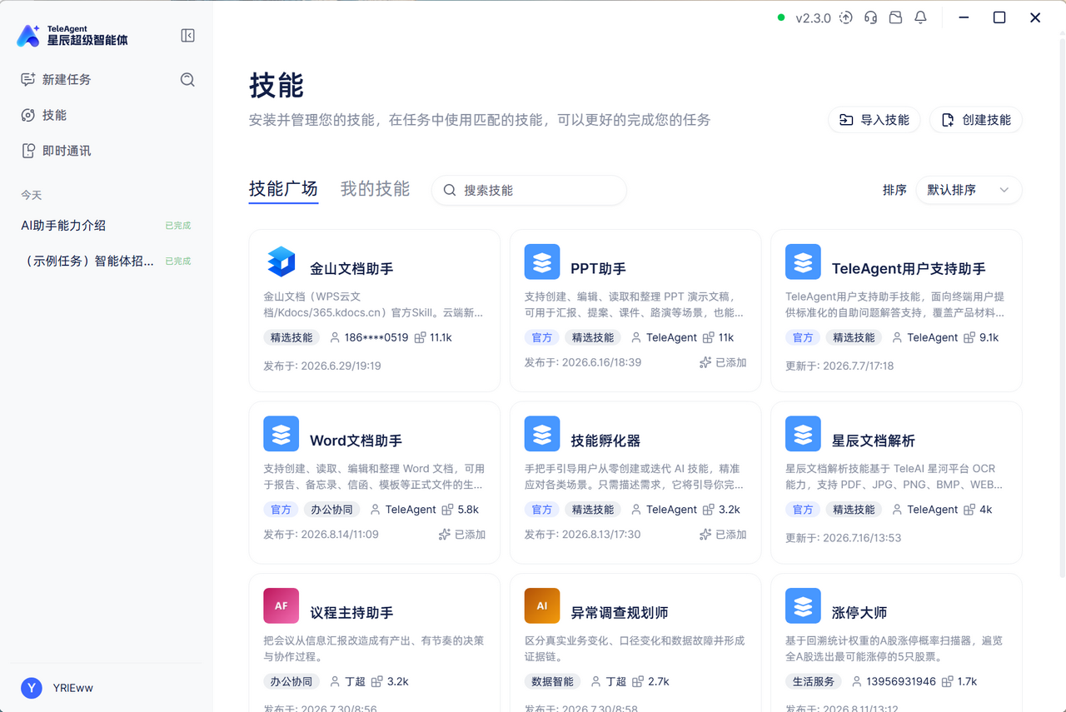This screenshot has width=1066, height=712.
Task: Open the folder icon in title bar
Action: click(896, 17)
